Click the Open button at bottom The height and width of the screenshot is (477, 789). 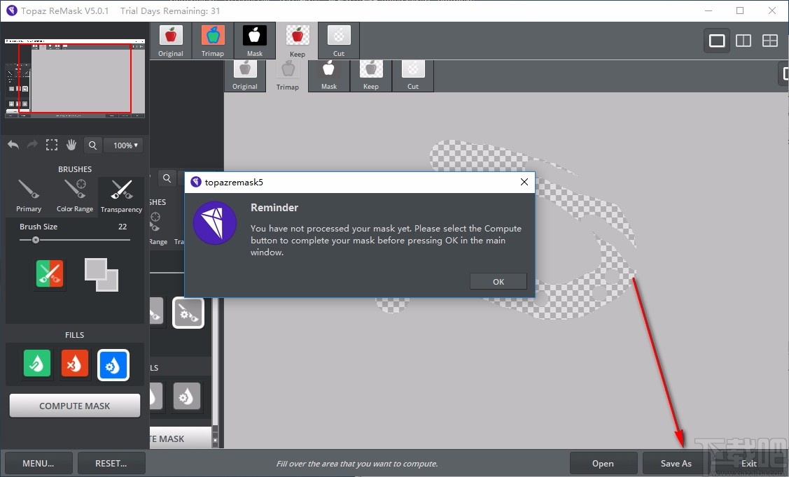(x=603, y=464)
